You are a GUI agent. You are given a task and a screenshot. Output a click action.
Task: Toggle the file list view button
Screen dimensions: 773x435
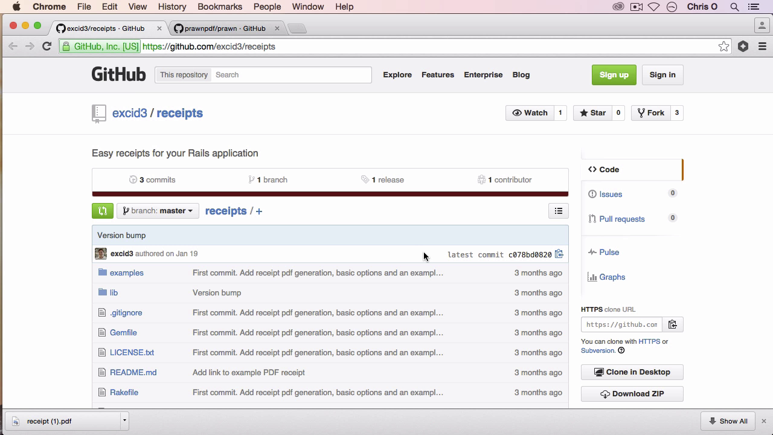click(559, 211)
